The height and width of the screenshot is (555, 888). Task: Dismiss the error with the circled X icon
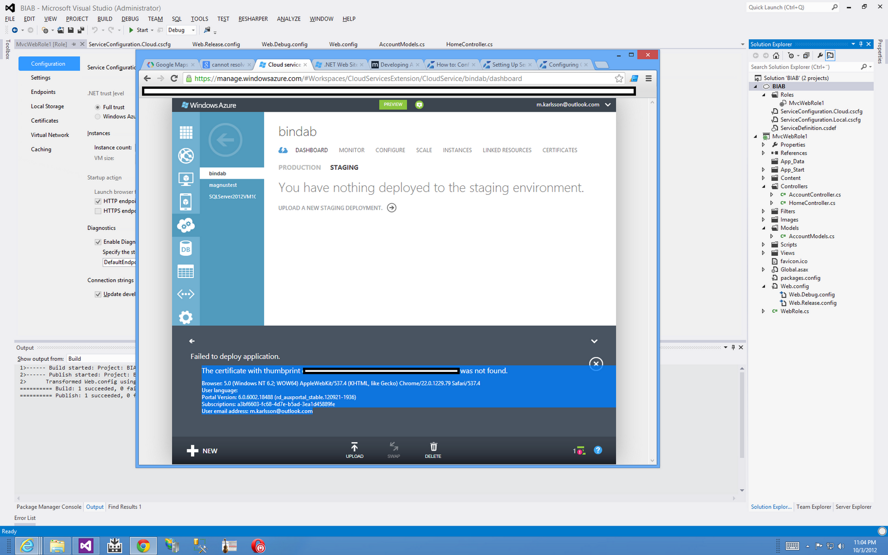click(596, 364)
